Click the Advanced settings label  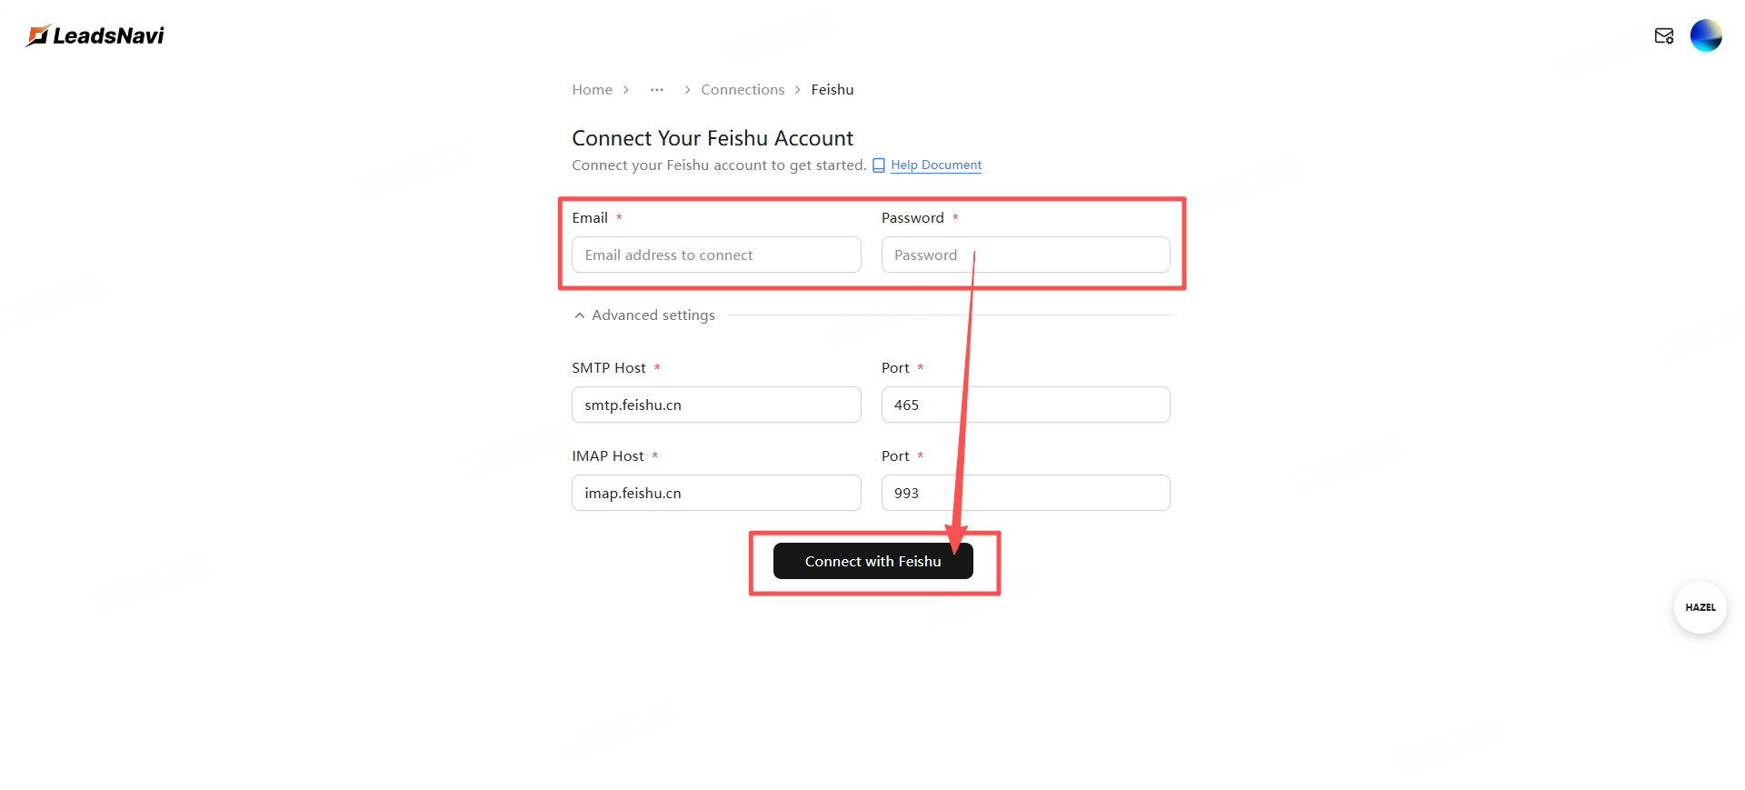[x=653, y=315]
